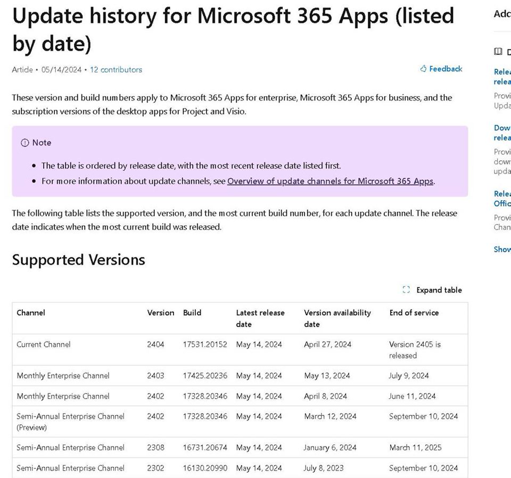This screenshot has height=478, width=511.
Task: Click the End of service column header
Action: coord(414,313)
